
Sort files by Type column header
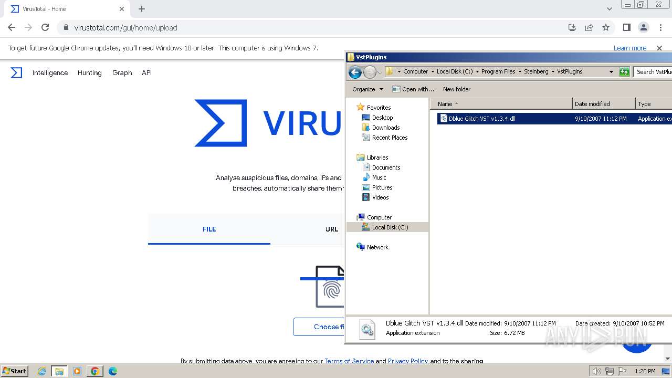coord(654,104)
